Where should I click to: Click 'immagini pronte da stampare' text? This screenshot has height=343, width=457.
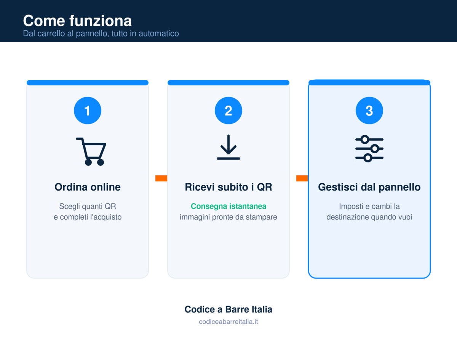[228, 217]
